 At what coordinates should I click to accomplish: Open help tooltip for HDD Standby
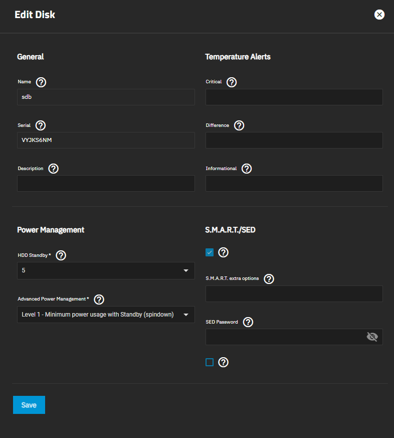pos(61,255)
